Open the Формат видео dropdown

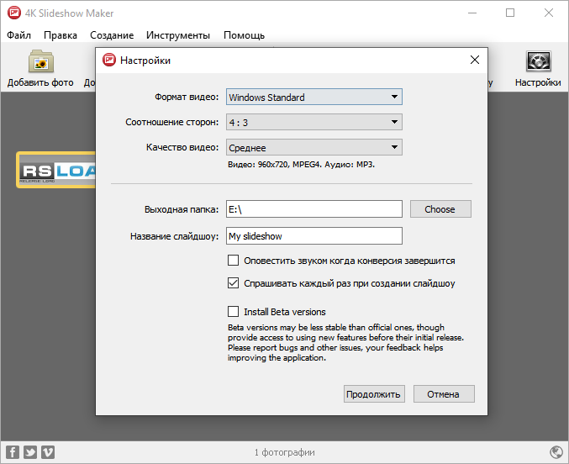tap(313, 97)
